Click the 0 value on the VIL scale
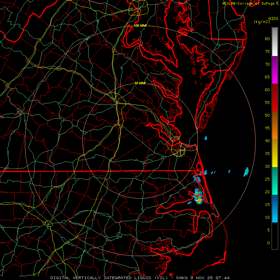The width and height of the screenshot is (280, 280). [x=268, y=243]
